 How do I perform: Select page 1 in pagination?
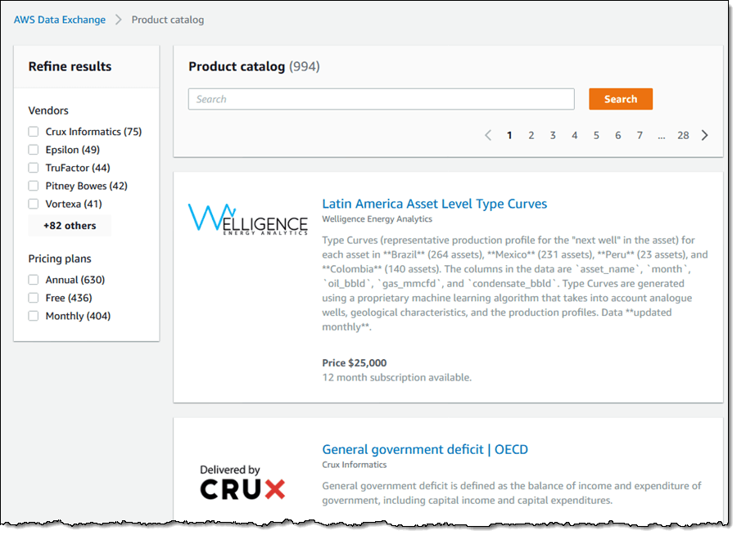tap(509, 135)
